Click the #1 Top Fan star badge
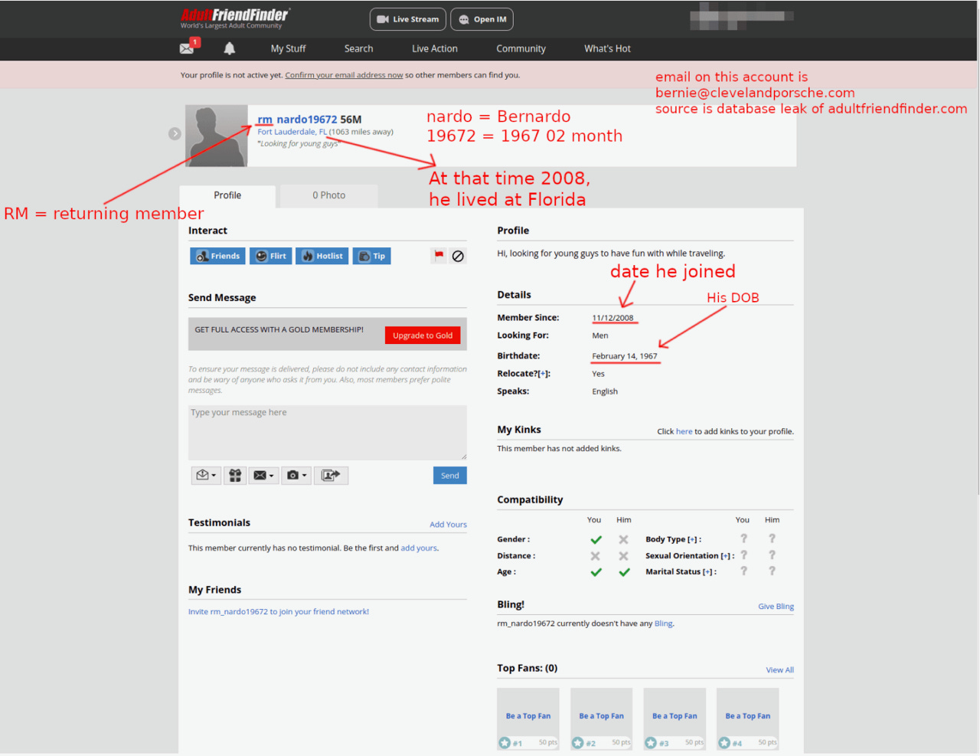The image size is (980, 756). click(x=505, y=742)
